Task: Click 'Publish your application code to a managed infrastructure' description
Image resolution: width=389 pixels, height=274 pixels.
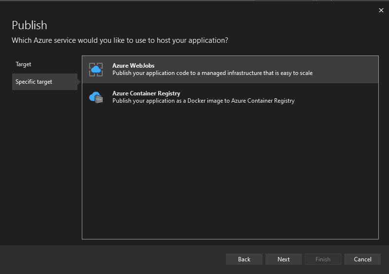Action: 212,73
